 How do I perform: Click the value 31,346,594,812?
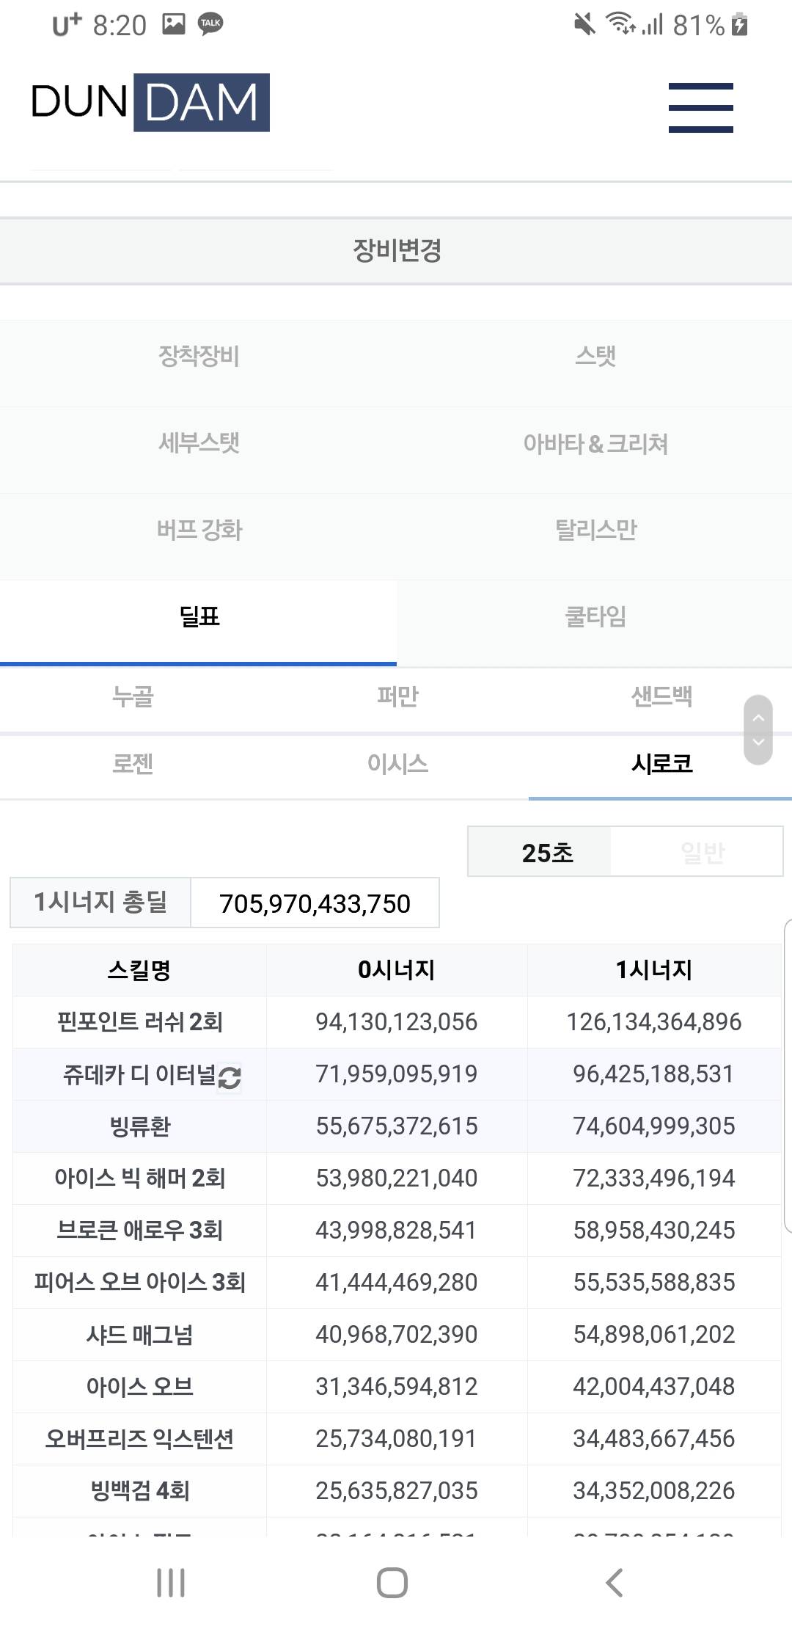click(x=396, y=1387)
